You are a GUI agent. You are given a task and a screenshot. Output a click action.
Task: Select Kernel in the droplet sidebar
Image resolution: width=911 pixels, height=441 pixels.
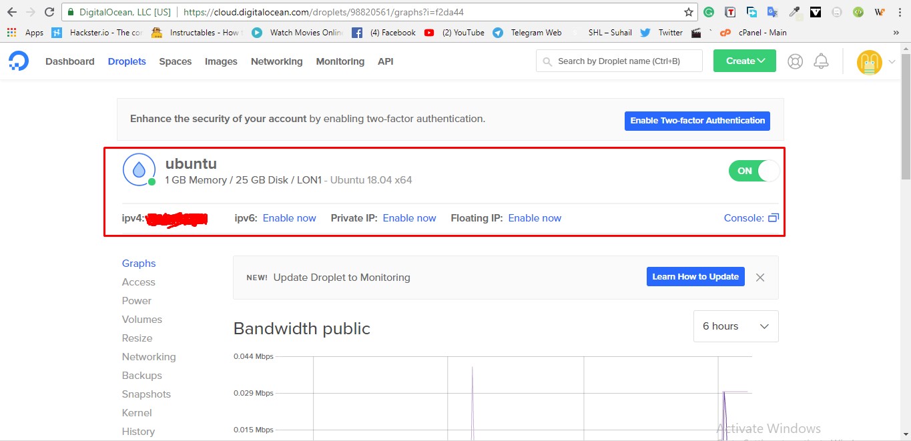click(x=137, y=413)
